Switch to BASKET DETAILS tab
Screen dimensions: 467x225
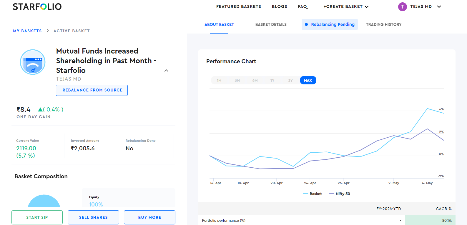coord(271,24)
